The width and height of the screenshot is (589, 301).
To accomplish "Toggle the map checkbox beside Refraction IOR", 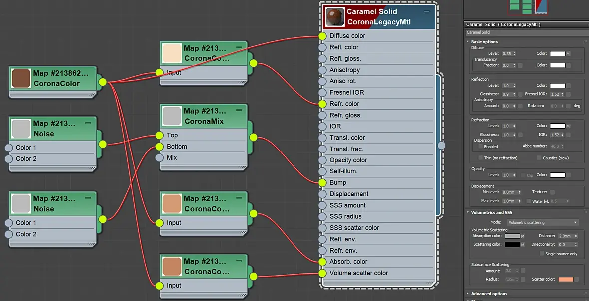I will click(x=569, y=135).
